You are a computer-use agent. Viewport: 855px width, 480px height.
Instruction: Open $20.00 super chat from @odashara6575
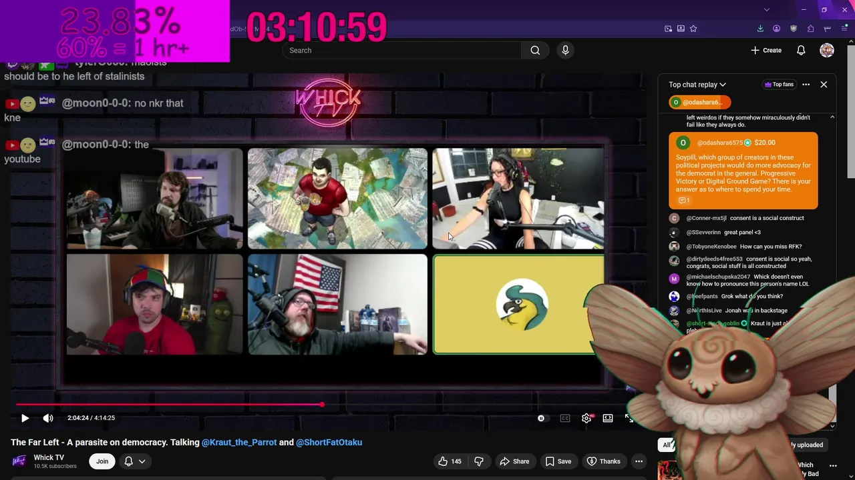pos(743,171)
